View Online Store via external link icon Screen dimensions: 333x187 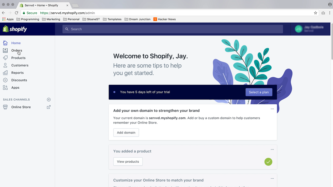pyautogui.click(x=49, y=107)
